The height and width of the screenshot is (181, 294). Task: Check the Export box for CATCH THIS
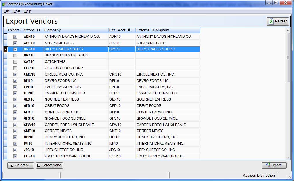tap(15, 62)
